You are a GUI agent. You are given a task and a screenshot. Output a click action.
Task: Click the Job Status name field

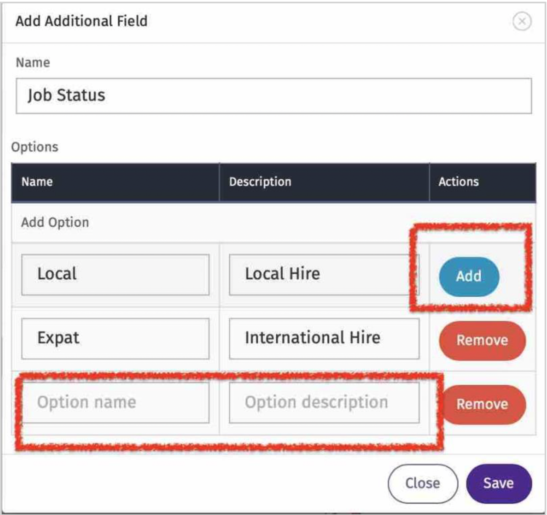(x=273, y=96)
